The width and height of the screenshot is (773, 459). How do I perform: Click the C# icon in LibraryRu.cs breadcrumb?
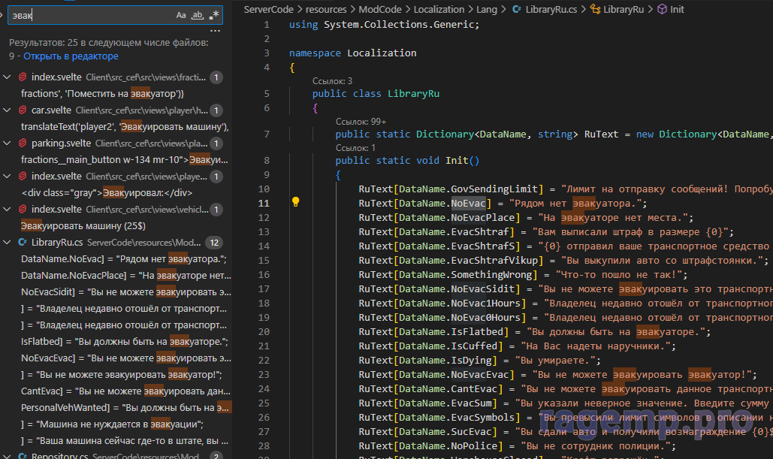(516, 10)
